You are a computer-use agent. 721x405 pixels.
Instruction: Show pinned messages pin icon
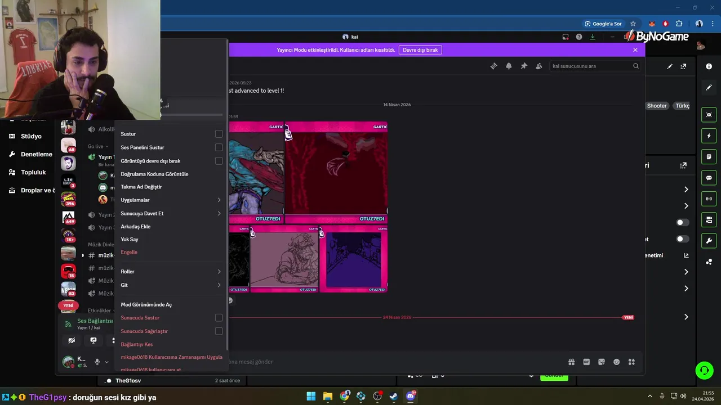point(524,66)
